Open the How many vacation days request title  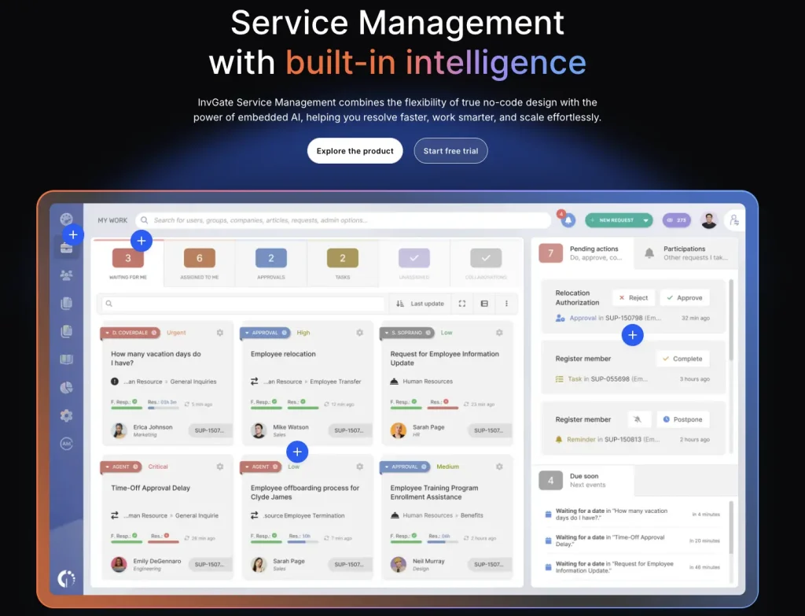(x=156, y=358)
